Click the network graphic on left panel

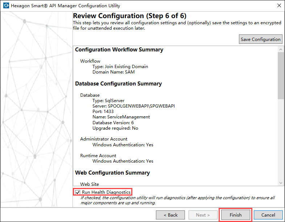[36, 109]
